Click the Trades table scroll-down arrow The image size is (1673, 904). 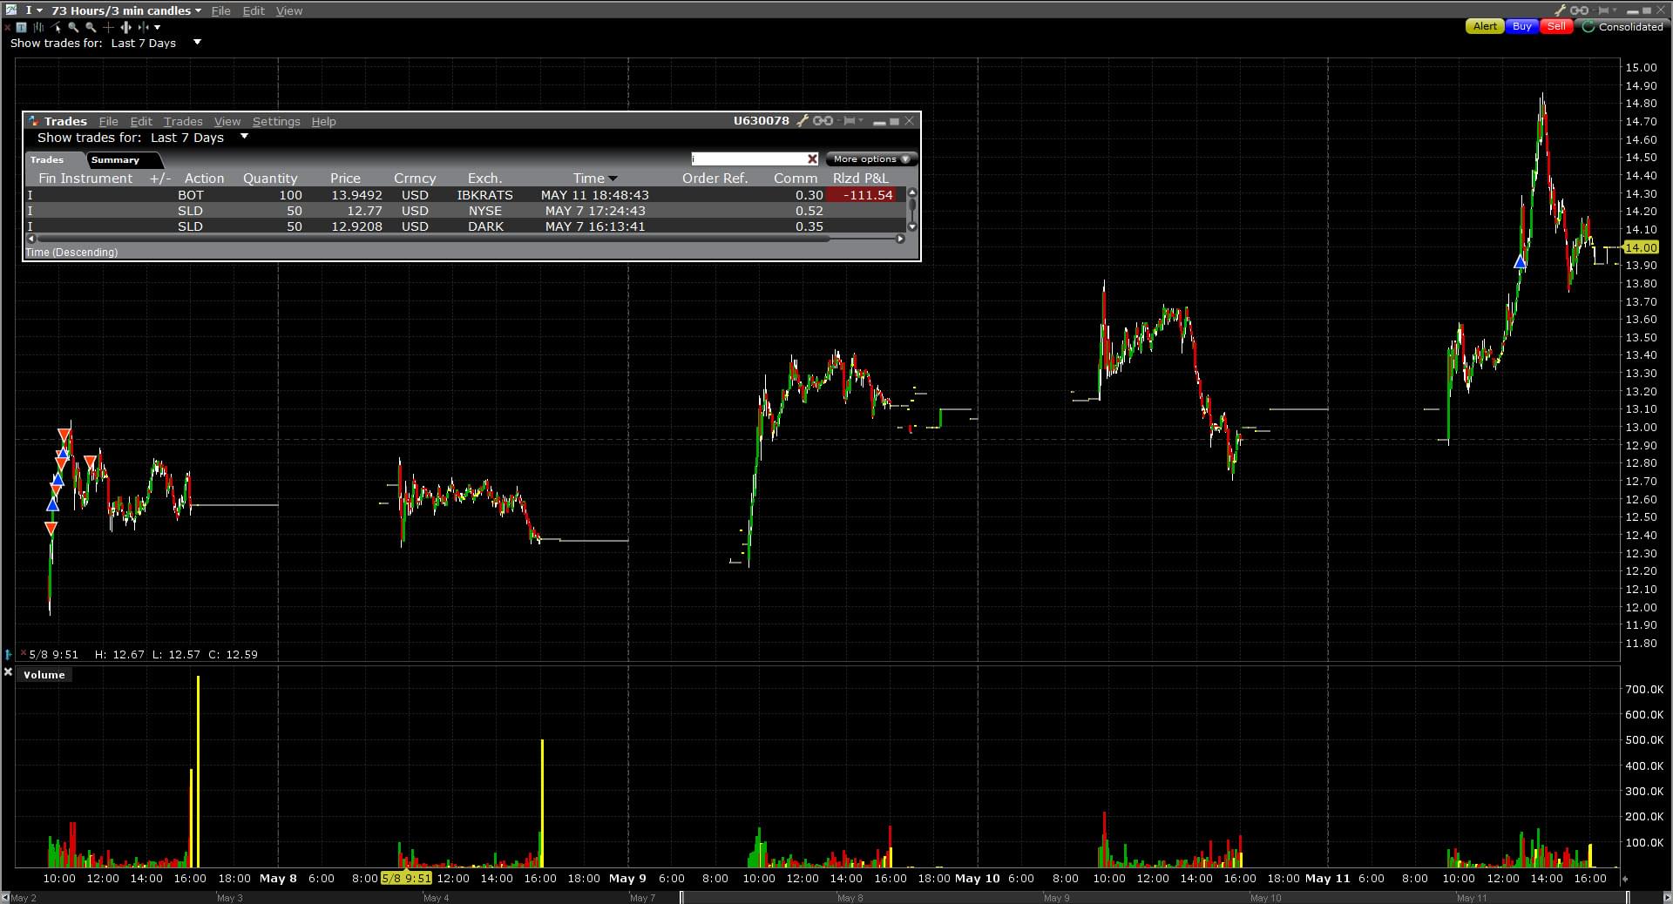click(x=912, y=227)
